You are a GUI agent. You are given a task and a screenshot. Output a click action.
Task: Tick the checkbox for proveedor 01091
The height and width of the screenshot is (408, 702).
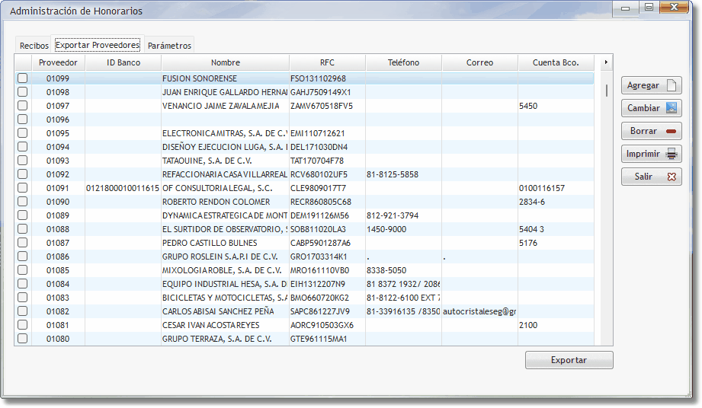(22, 188)
